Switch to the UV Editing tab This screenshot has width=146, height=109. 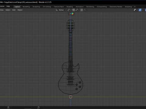pyautogui.click(x=47, y=7)
